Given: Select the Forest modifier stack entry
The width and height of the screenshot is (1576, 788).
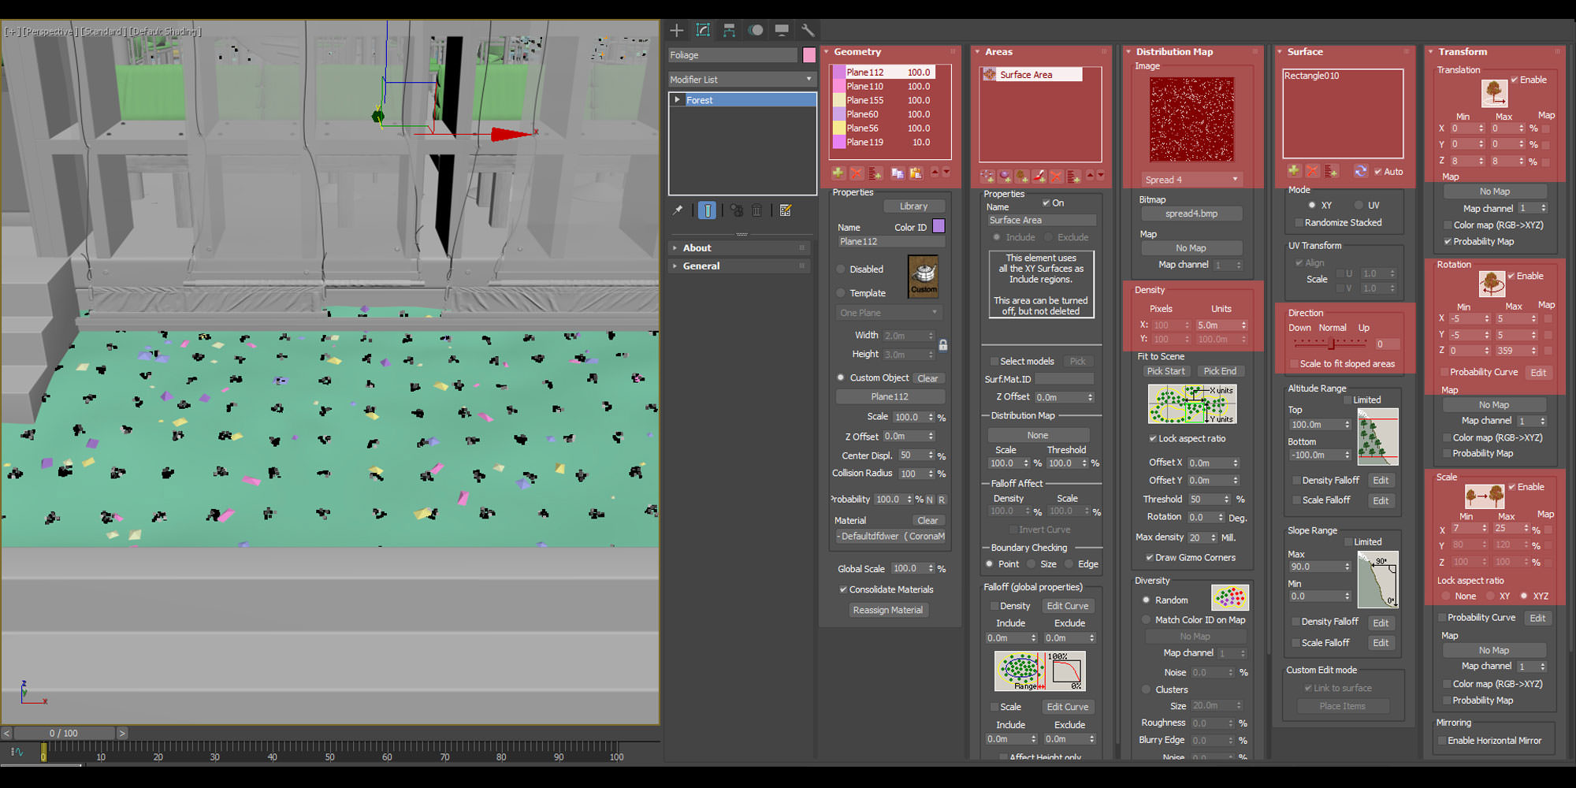Looking at the screenshot, I should 699,100.
